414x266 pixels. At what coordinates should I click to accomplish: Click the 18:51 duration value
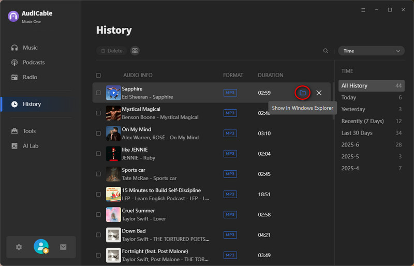pos(264,195)
